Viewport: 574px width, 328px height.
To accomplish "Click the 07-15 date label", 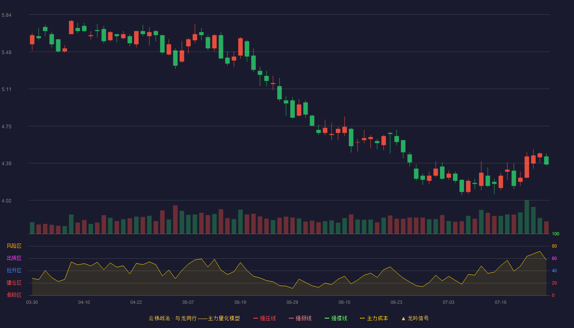I will [x=501, y=302].
